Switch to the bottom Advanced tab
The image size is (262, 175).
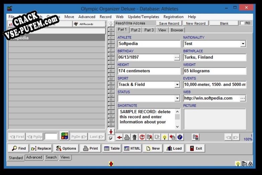pos(34,157)
